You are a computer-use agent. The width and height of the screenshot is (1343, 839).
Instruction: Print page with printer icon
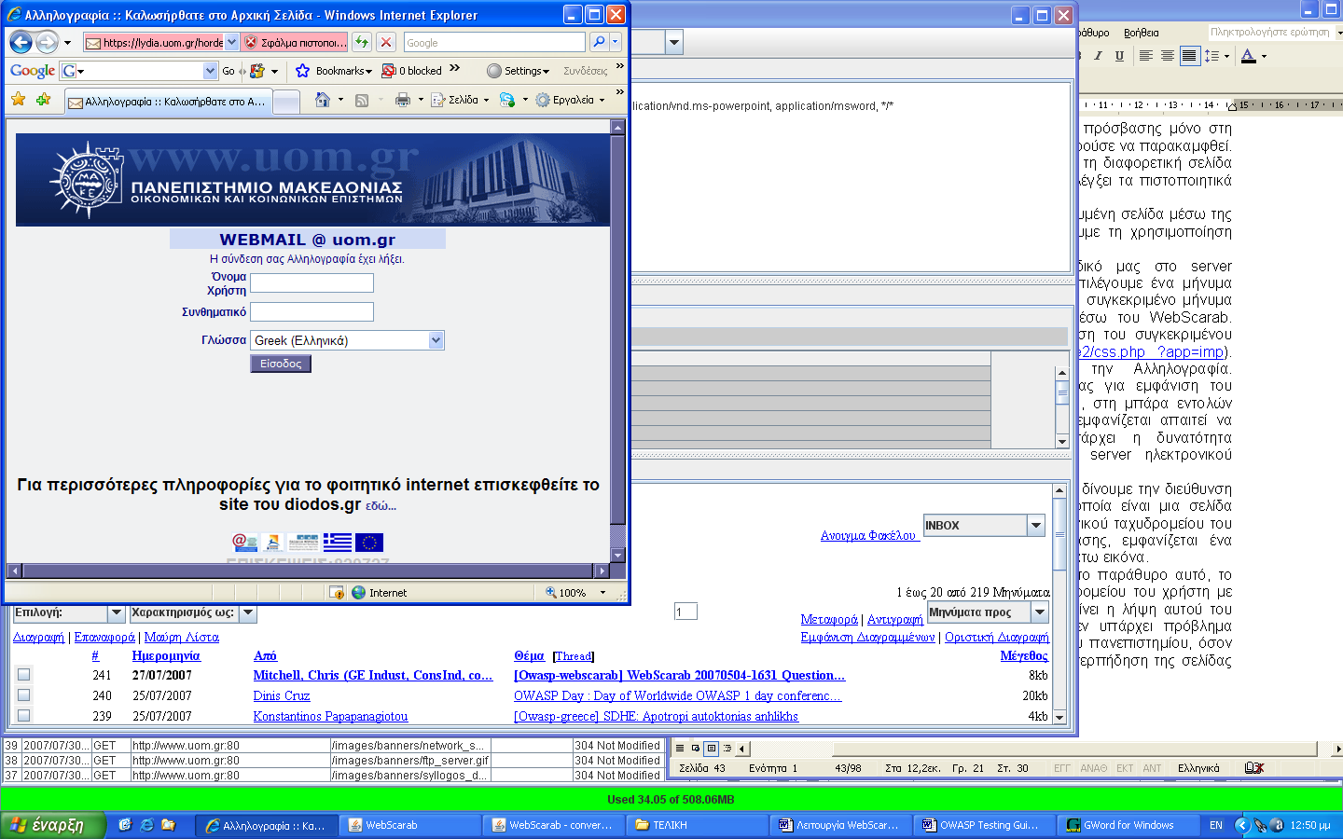[403, 100]
